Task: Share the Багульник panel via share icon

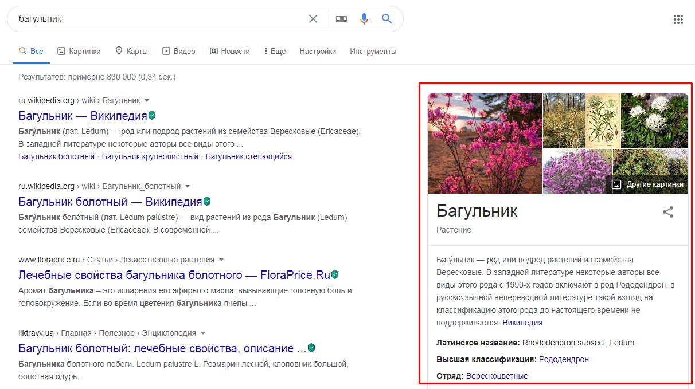Action: point(668,211)
